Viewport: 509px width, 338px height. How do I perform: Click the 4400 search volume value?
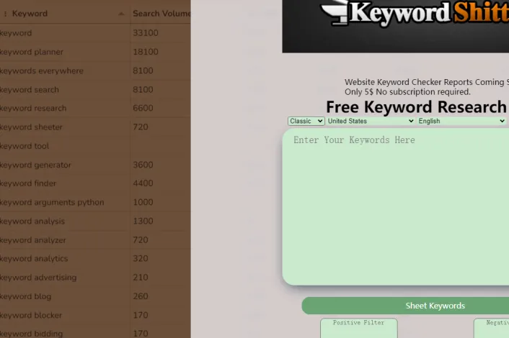click(x=143, y=183)
